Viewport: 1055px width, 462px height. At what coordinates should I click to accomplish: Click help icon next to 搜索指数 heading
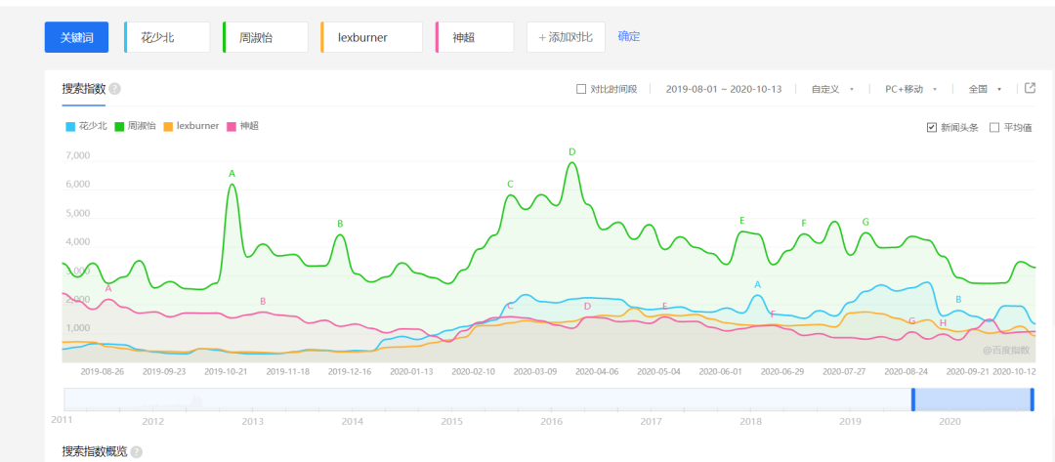pos(115,89)
